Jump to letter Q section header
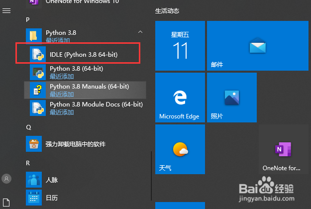311x209 pixels. (28, 127)
